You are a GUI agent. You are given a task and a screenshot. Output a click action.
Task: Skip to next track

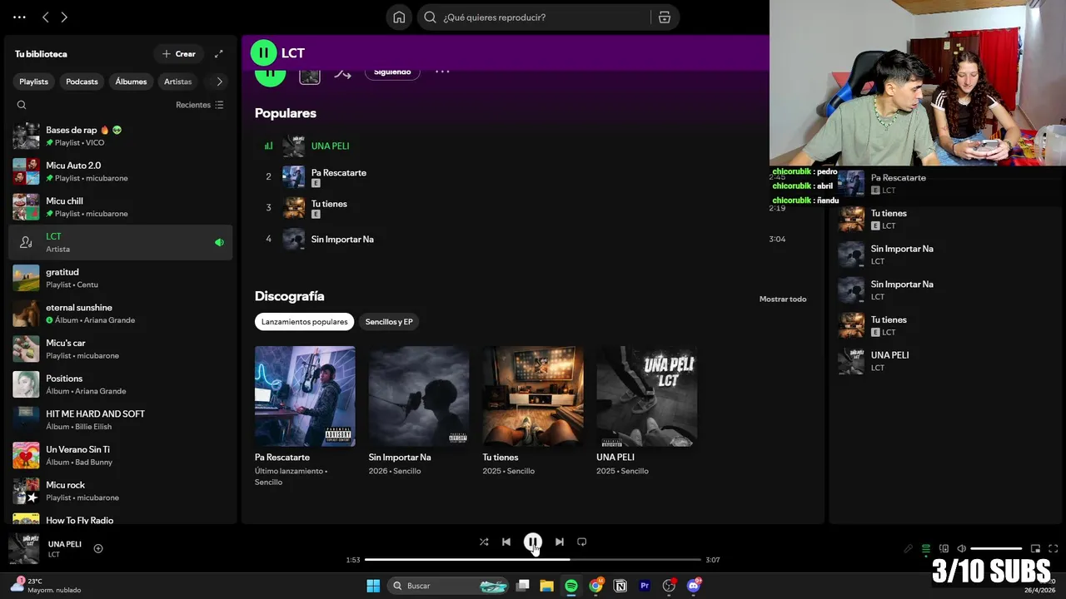pos(560,542)
